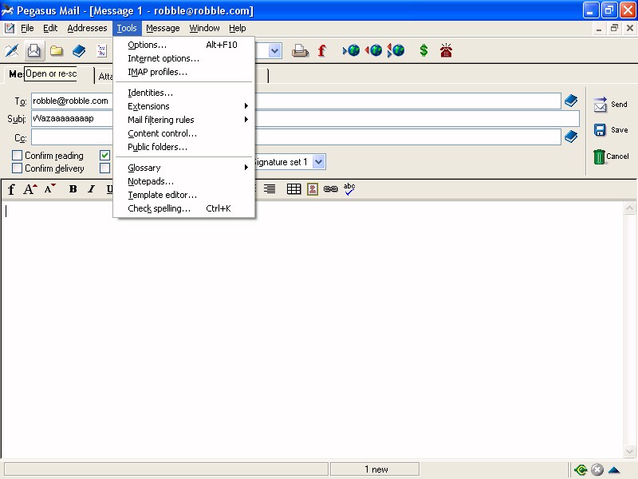Open IMAP profiles... from Tools menu

coord(185,72)
